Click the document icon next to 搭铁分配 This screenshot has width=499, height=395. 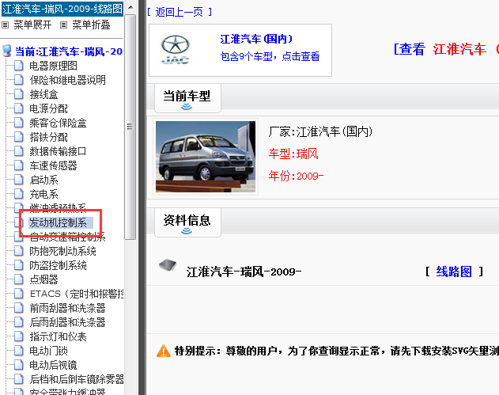coord(19,137)
